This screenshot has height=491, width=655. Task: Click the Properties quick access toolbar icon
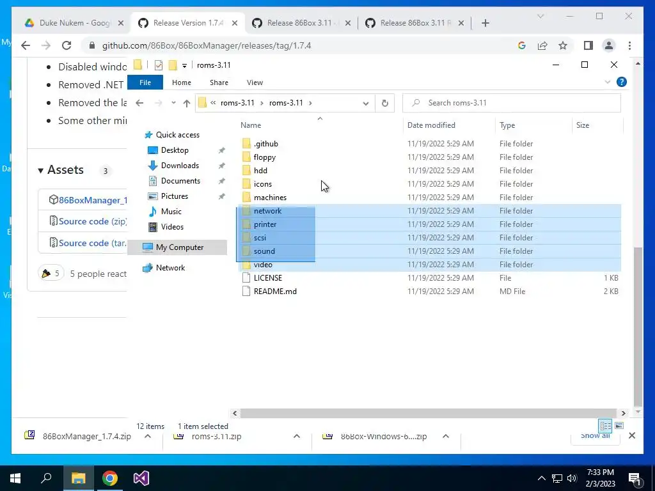pos(159,65)
